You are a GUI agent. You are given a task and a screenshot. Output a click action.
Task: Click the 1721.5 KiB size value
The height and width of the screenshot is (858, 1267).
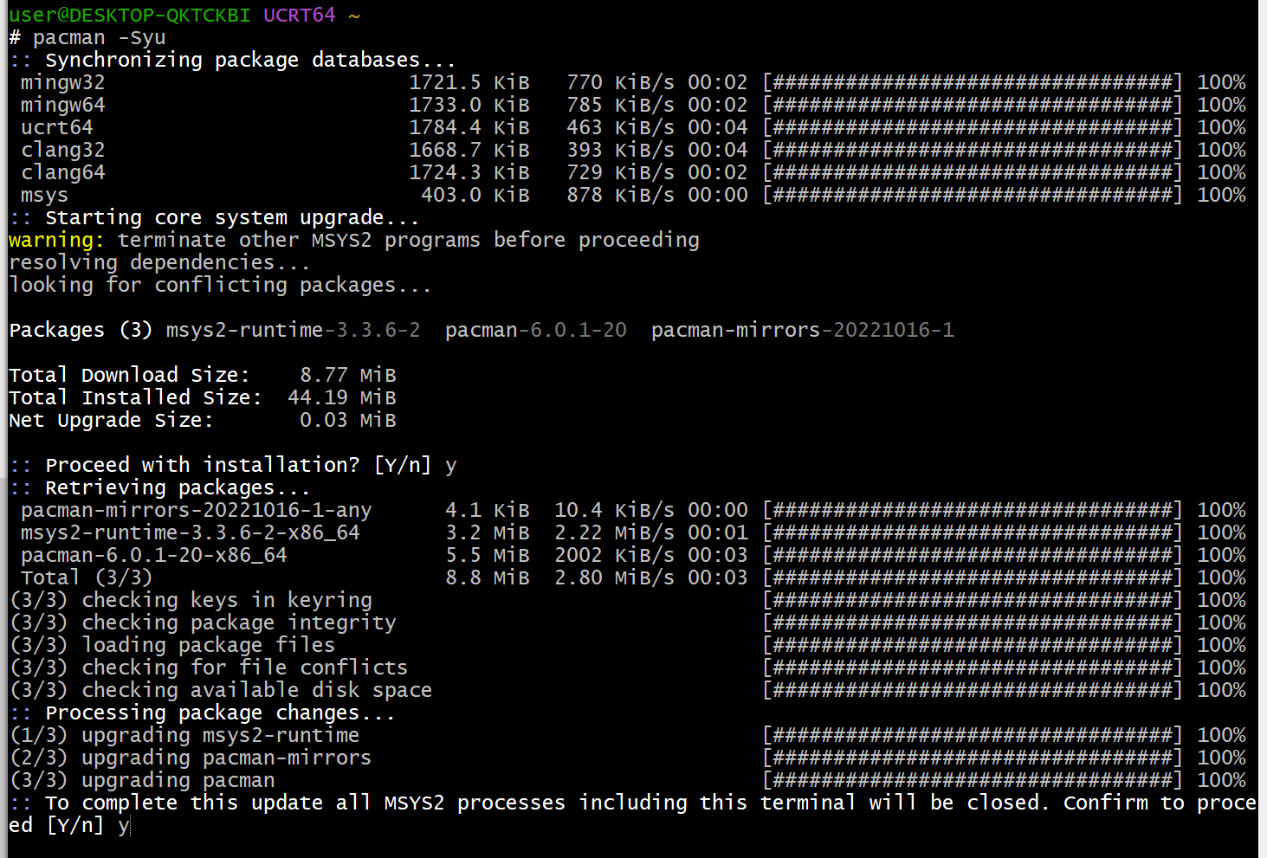point(469,83)
